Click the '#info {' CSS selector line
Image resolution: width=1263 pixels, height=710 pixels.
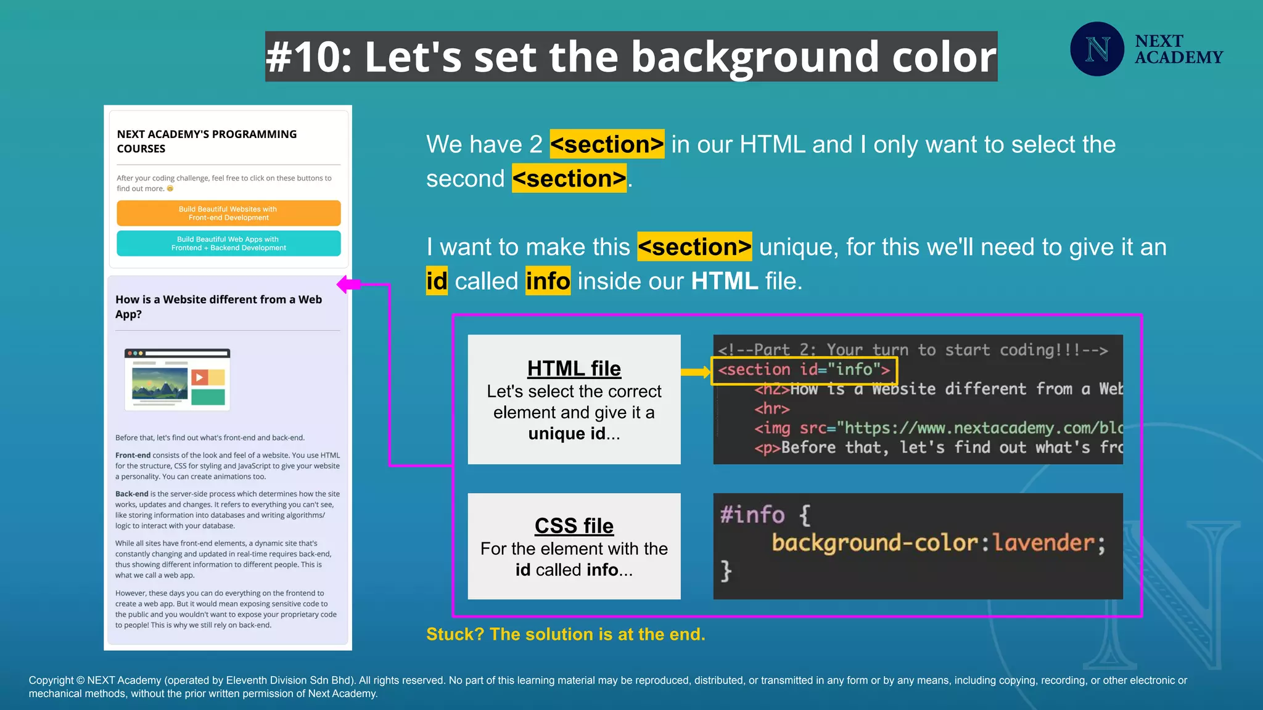[x=765, y=515]
